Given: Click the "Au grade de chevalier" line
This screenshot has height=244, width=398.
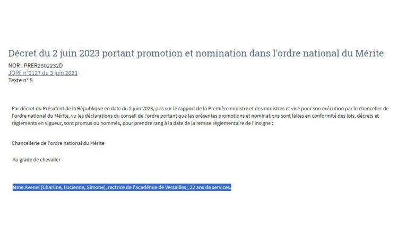Looking at the screenshot, I should click(x=36, y=160).
